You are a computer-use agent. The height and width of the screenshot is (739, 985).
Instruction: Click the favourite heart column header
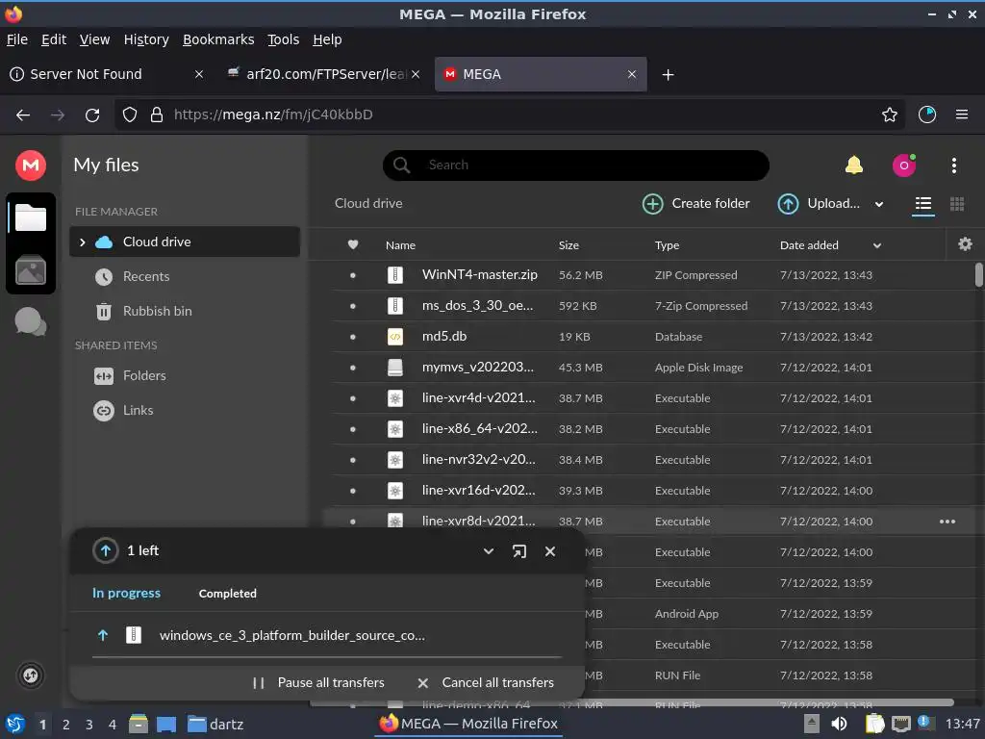point(353,244)
